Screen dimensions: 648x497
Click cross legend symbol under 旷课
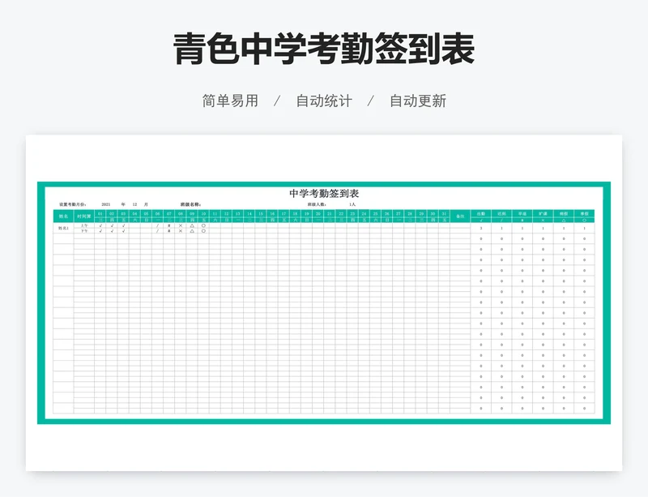tap(543, 221)
